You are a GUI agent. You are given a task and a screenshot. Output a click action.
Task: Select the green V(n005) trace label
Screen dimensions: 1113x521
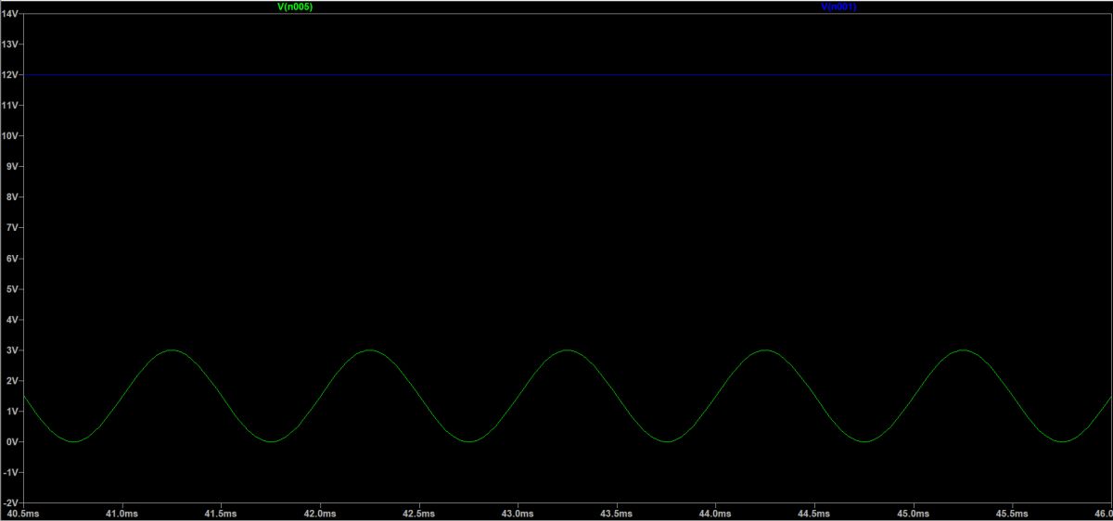pyautogui.click(x=295, y=6)
